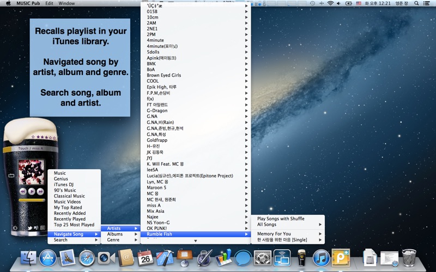436x272 pixels.
Task: Select the Music playlist entry
Action: [x=74, y=173]
